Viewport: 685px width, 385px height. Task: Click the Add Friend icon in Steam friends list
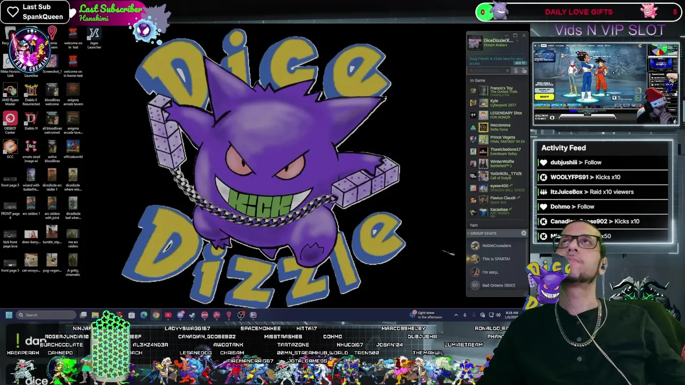516,71
